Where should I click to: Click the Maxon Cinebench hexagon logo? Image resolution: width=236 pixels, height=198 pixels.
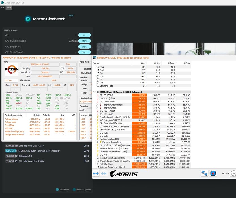coord(28,19)
